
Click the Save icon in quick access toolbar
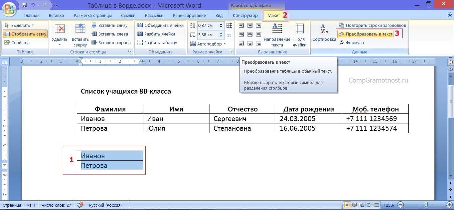coord(24,5)
